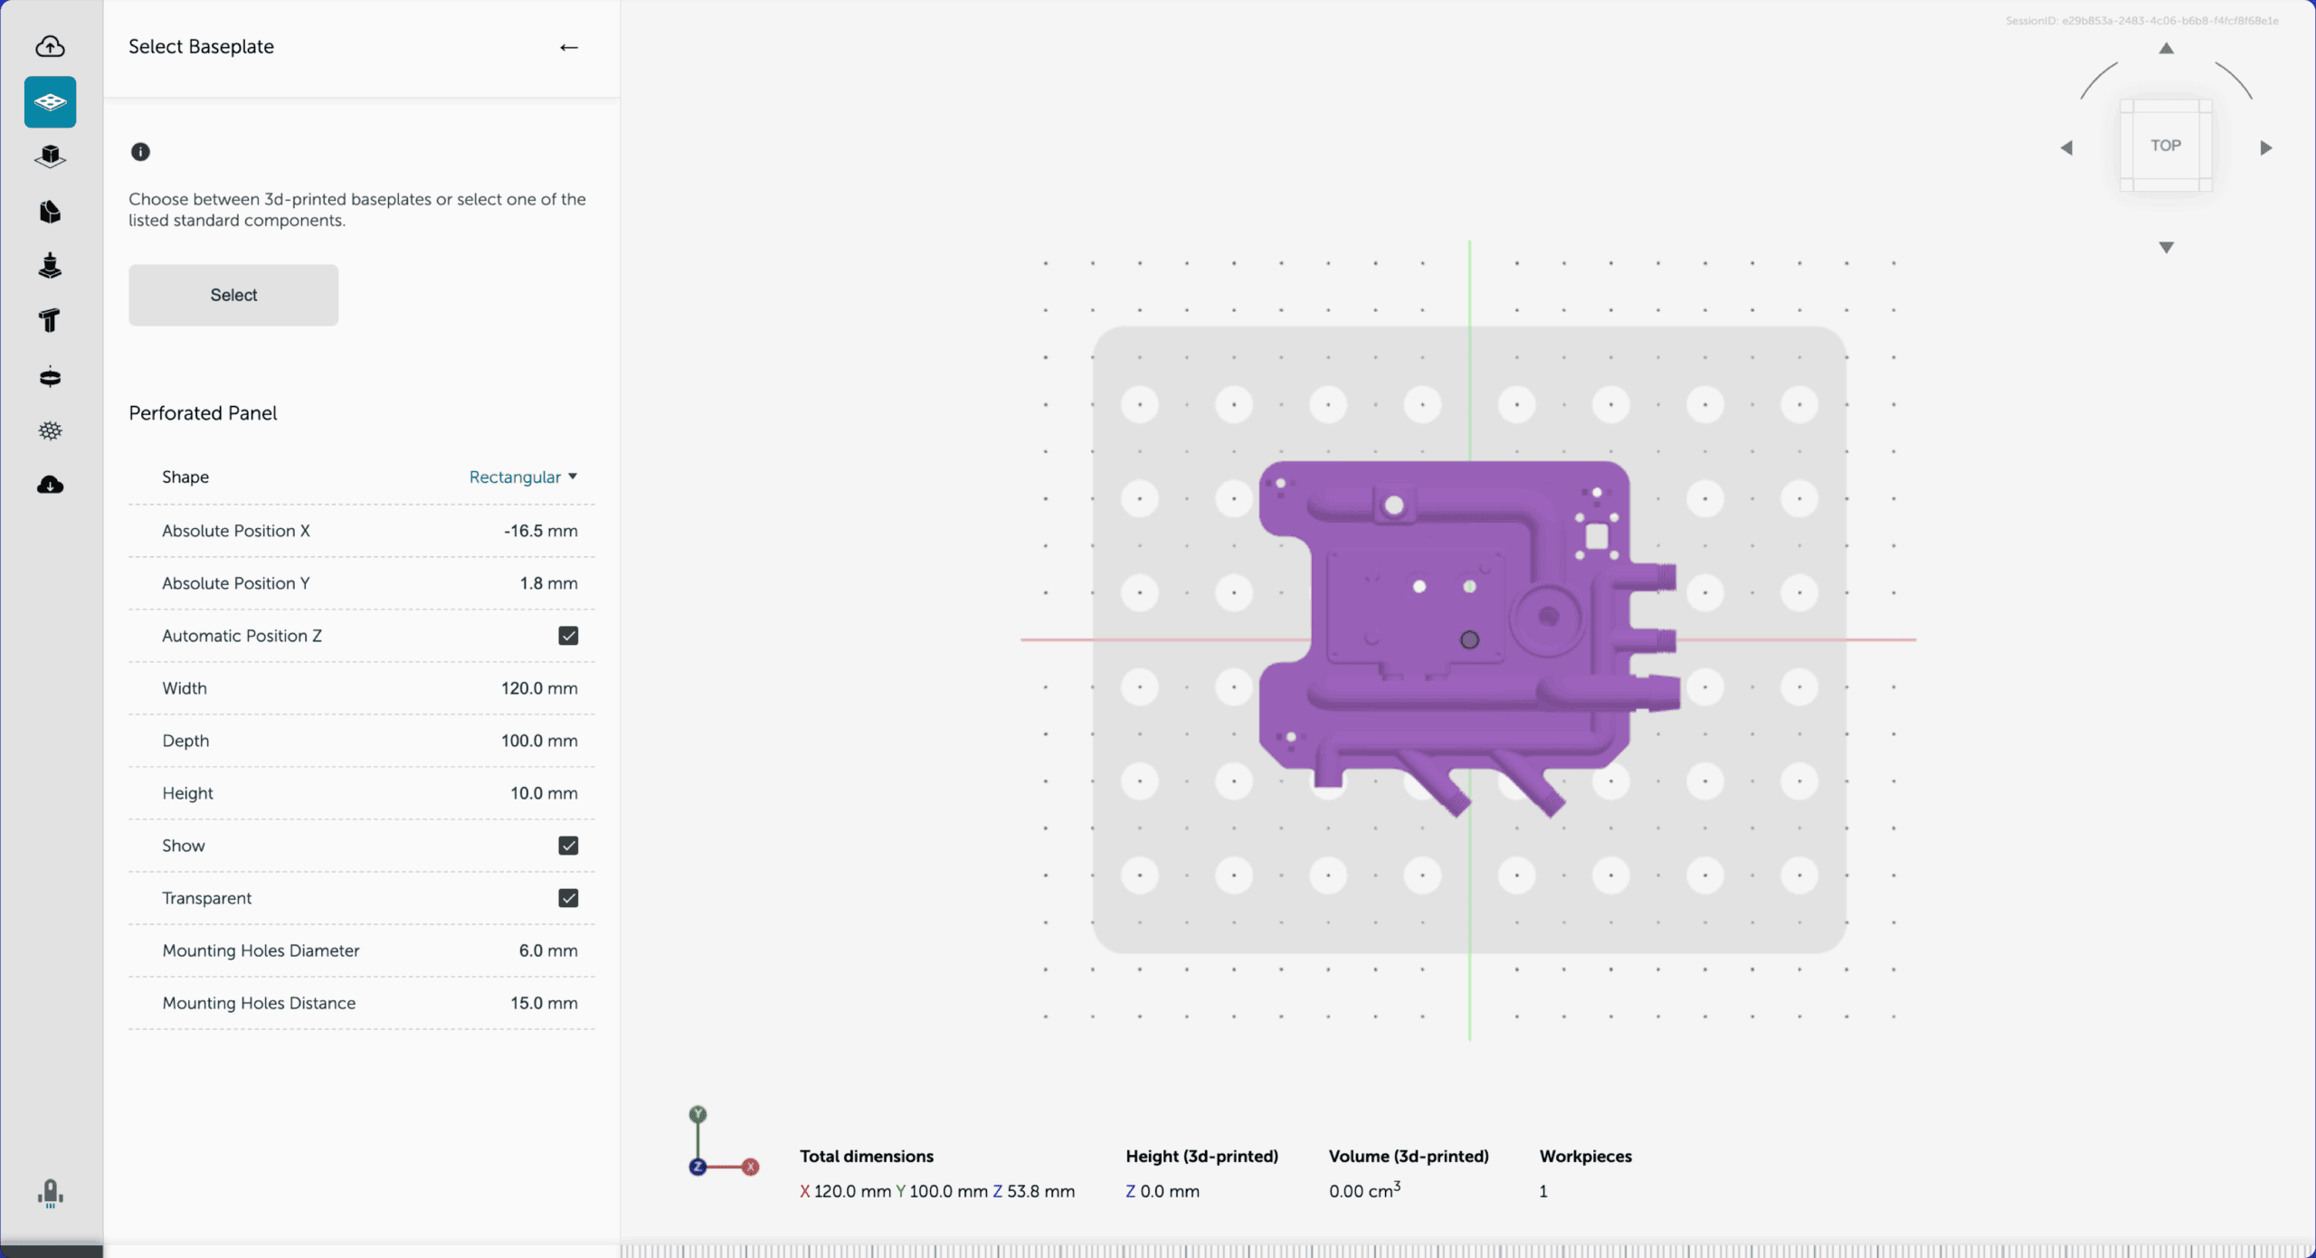The width and height of the screenshot is (2316, 1258).
Task: Click the T-shaped text label icon
Action: 50,321
